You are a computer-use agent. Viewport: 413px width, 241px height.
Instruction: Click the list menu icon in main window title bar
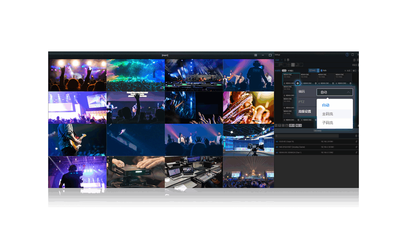(x=255, y=55)
